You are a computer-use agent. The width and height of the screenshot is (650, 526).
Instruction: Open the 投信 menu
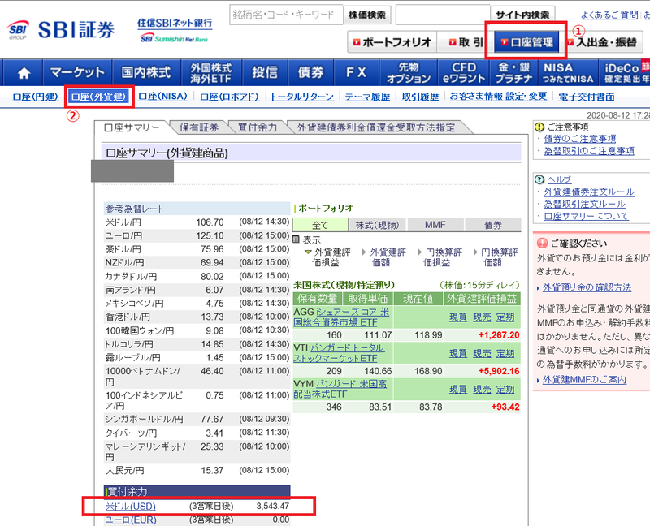[265, 73]
